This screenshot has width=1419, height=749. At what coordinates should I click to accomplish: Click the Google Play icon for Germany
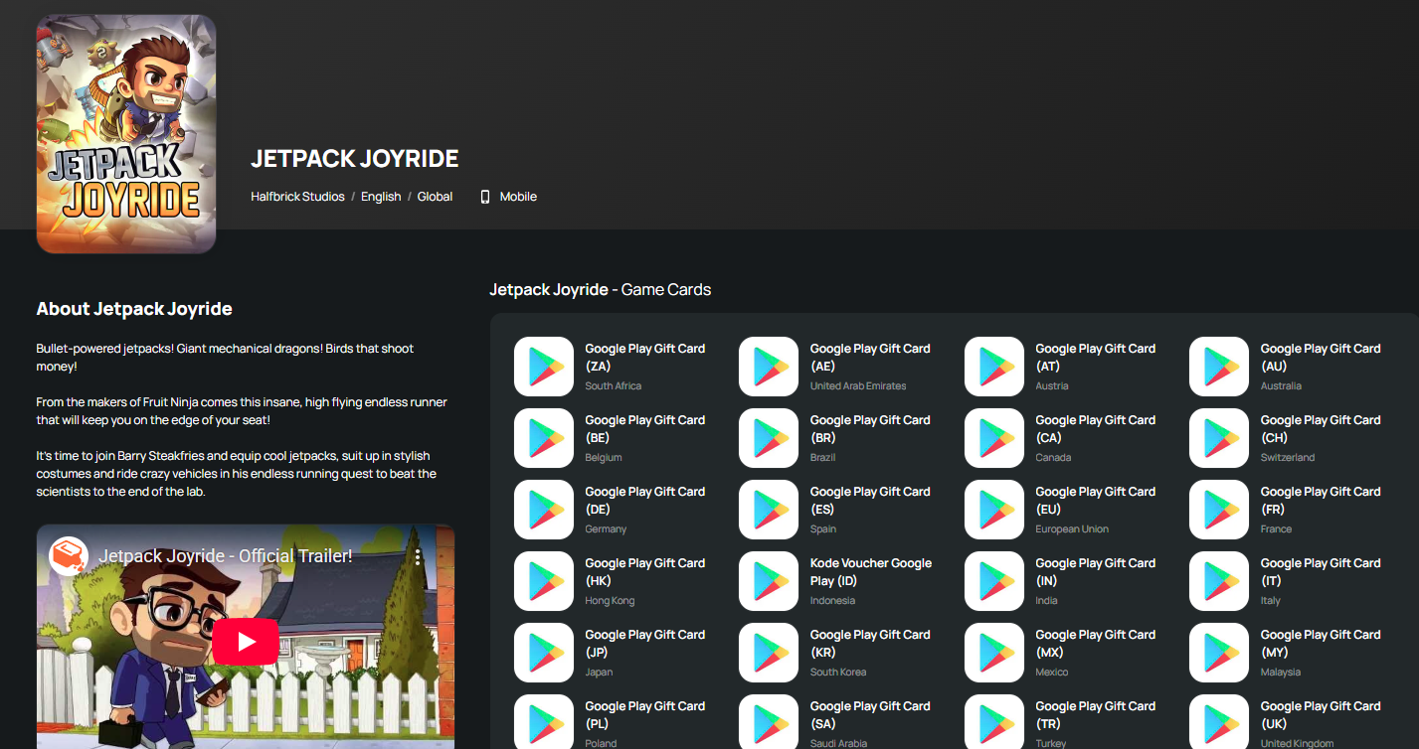pyautogui.click(x=544, y=510)
